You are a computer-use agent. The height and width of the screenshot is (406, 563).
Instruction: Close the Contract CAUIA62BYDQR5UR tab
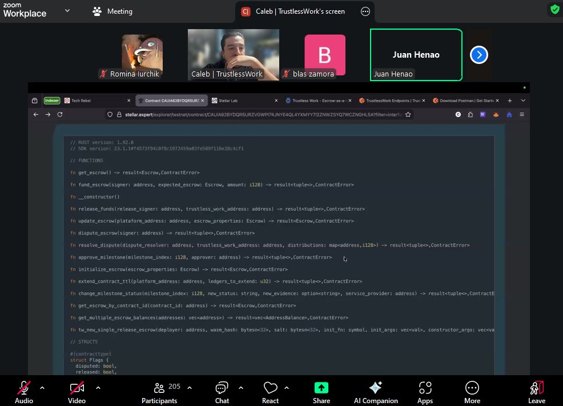click(x=203, y=101)
